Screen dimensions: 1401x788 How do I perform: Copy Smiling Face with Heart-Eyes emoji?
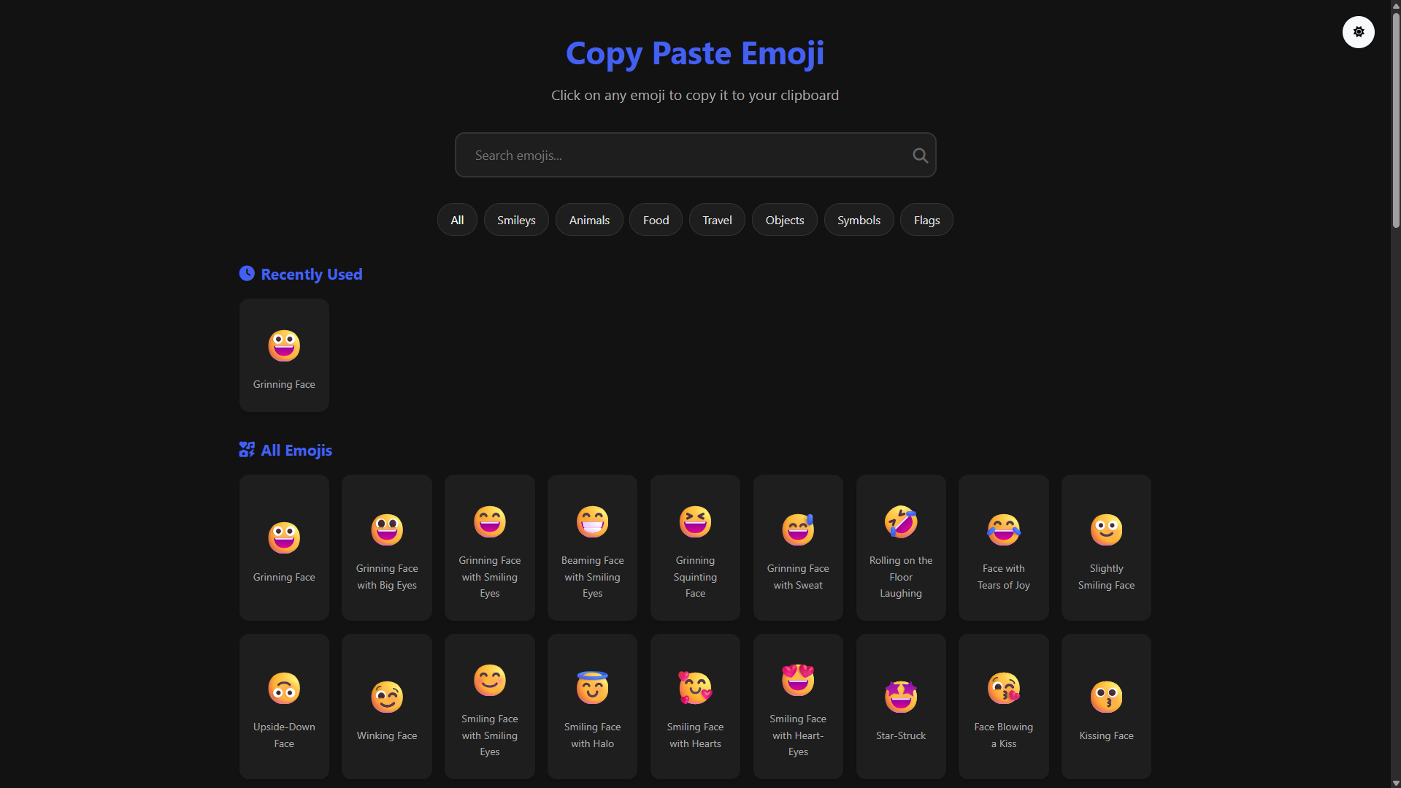pyautogui.click(x=798, y=706)
